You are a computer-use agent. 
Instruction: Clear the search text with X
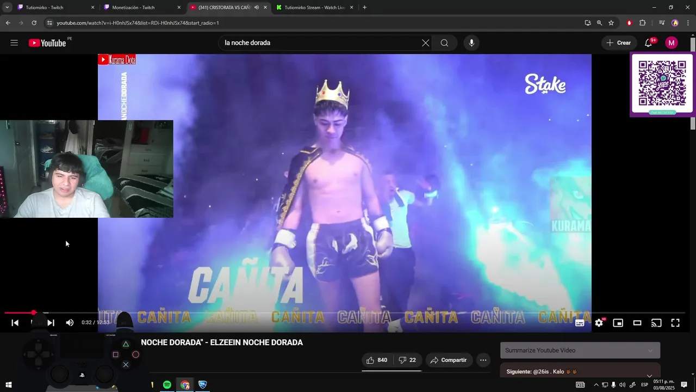[x=425, y=43]
